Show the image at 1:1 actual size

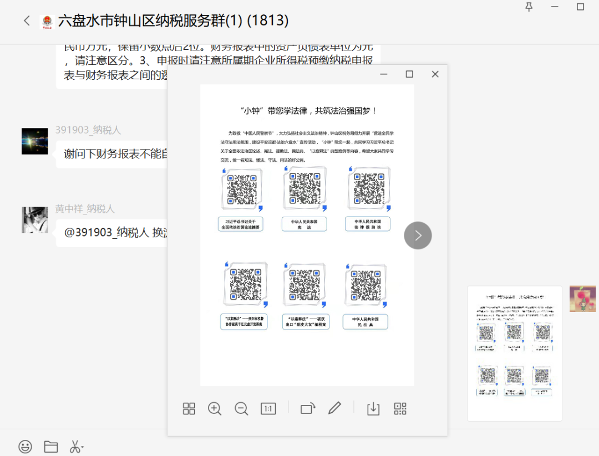(x=268, y=409)
